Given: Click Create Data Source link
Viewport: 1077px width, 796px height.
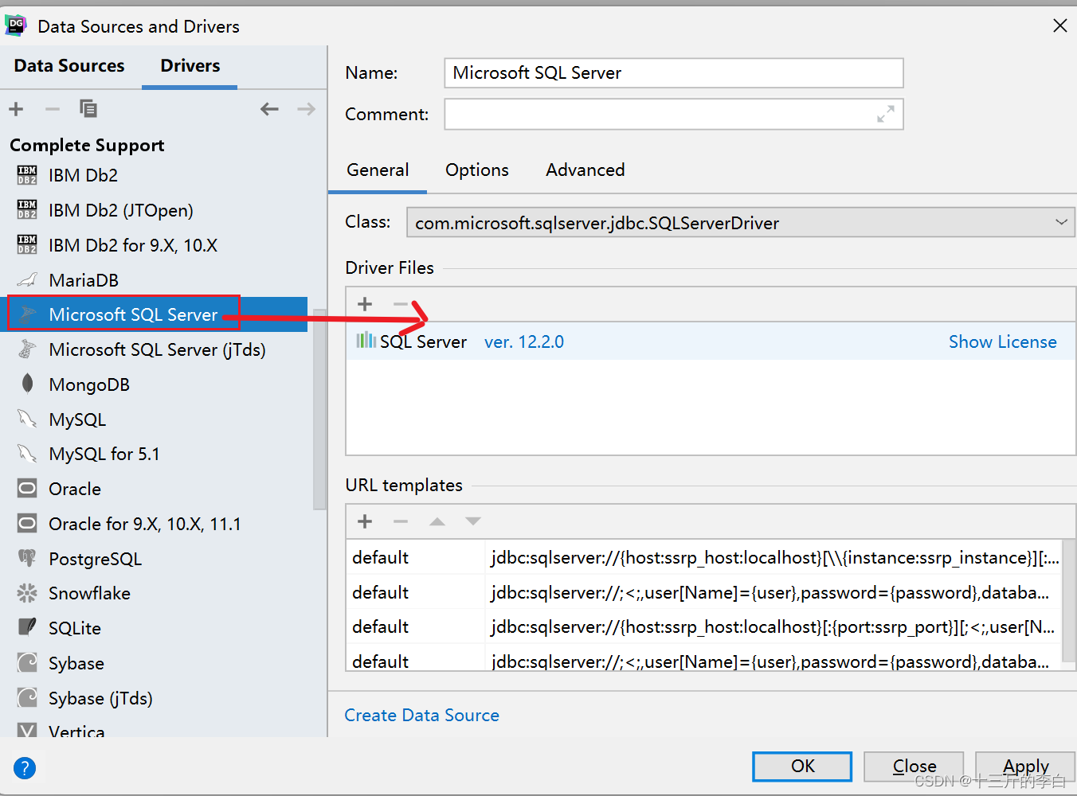Looking at the screenshot, I should (x=421, y=716).
